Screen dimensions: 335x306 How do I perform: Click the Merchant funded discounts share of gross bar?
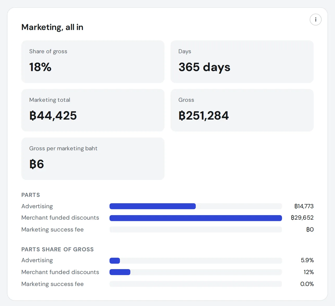coord(196,272)
